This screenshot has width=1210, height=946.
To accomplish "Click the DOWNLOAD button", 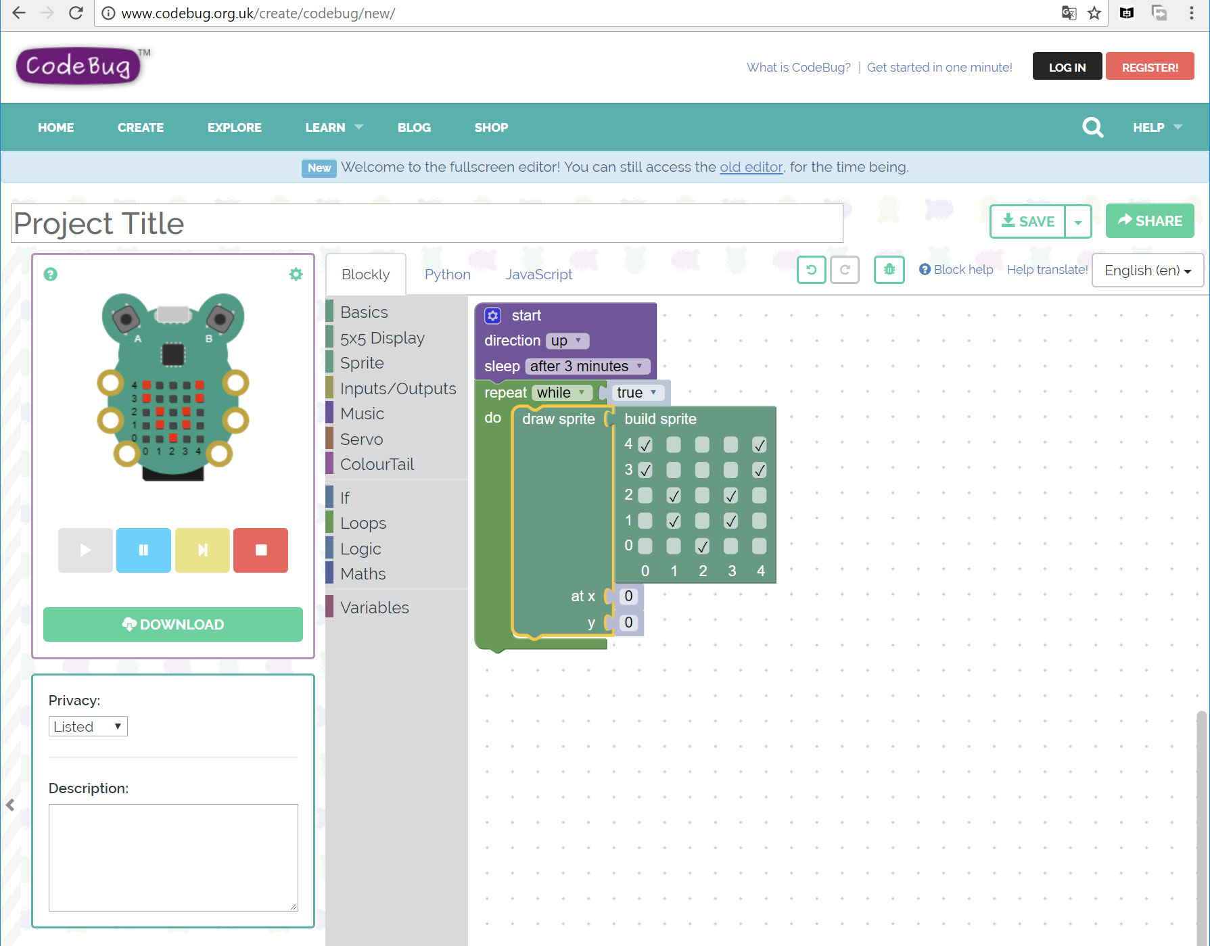I will coord(173,624).
